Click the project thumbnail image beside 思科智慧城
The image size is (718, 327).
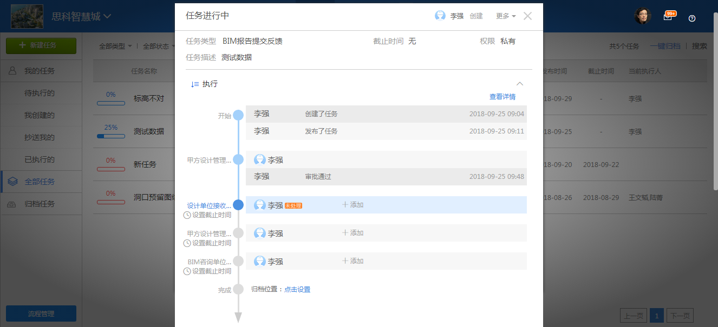[x=27, y=16]
